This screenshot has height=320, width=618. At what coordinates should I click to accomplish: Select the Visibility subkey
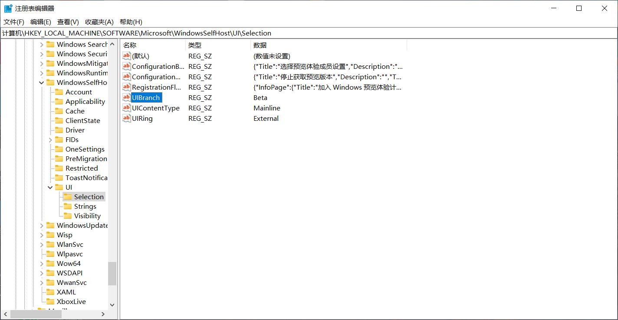coord(87,216)
